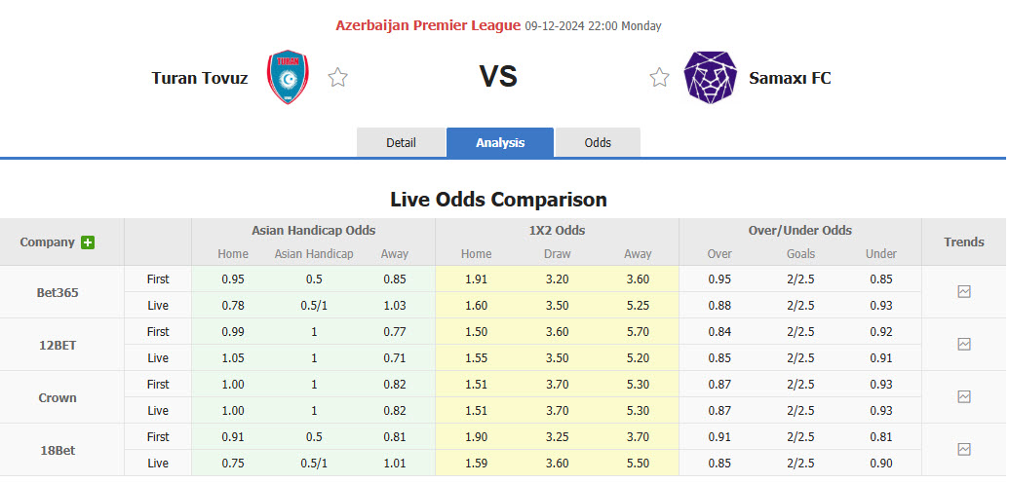Open the Azerbaijan Premier League link
Screen dimensions: 1010x483
point(427,25)
